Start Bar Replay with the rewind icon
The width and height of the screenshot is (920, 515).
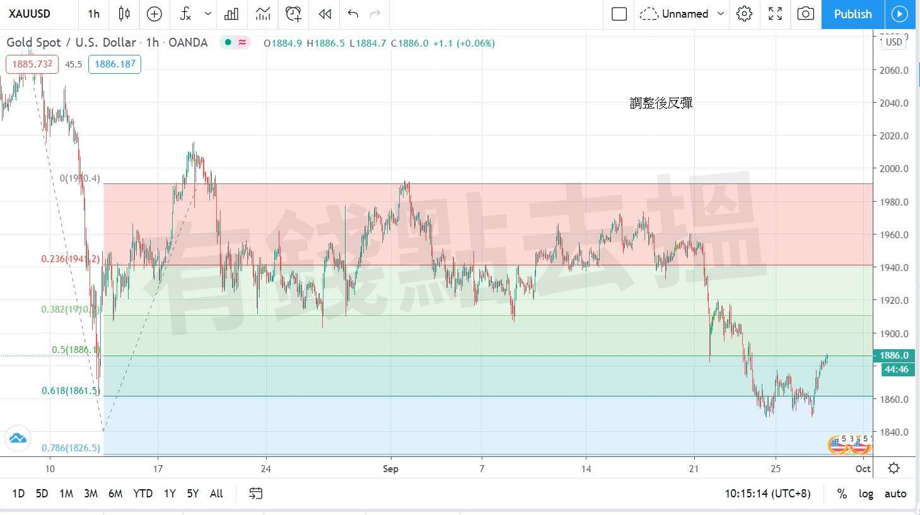pos(325,14)
